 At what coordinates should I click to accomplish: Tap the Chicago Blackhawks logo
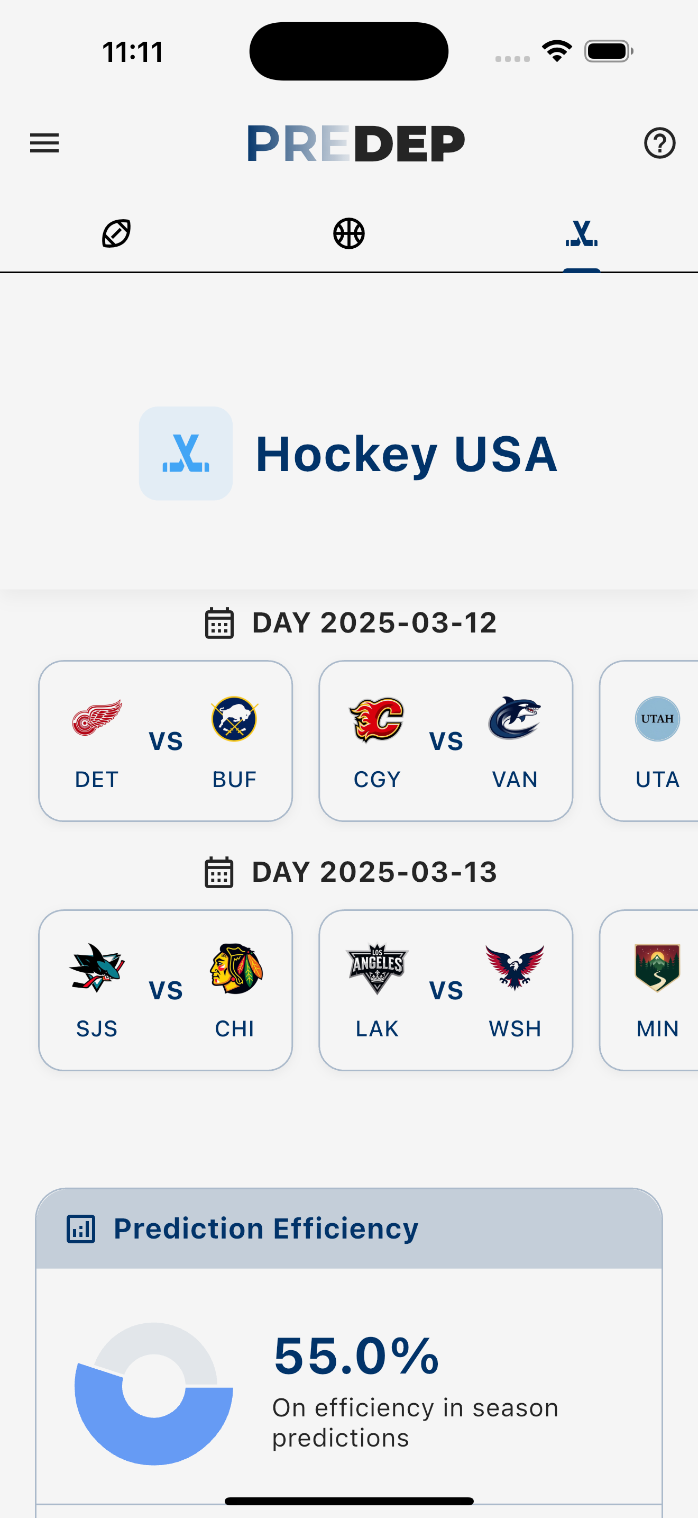tap(235, 968)
